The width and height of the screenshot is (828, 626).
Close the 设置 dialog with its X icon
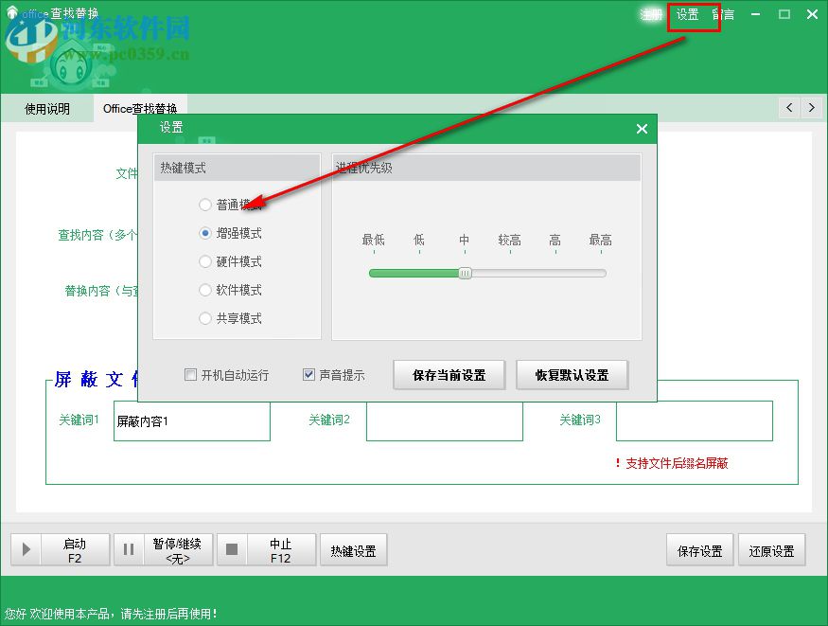(x=642, y=129)
